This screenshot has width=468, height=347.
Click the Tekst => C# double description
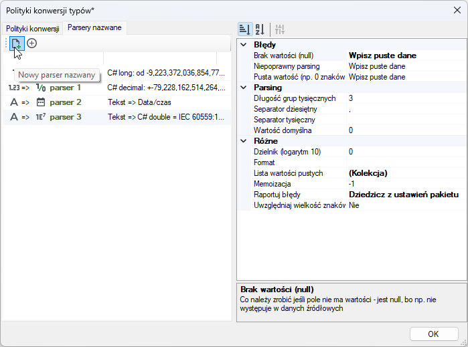pyautogui.click(x=166, y=117)
